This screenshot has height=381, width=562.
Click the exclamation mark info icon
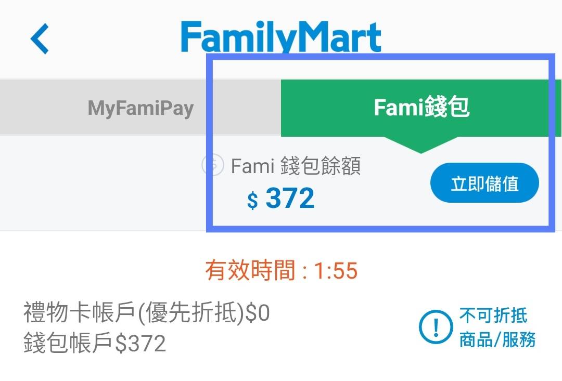(436, 326)
